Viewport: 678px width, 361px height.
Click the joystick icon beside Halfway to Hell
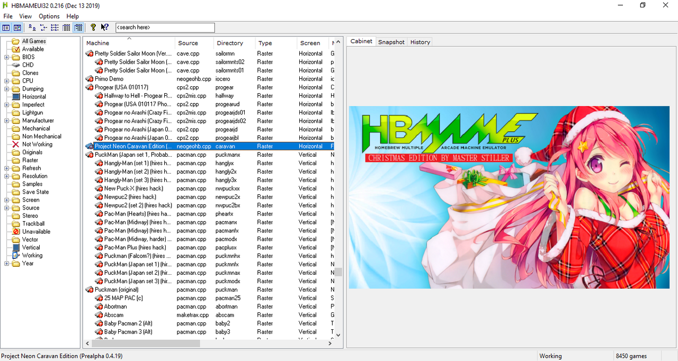tap(99, 96)
